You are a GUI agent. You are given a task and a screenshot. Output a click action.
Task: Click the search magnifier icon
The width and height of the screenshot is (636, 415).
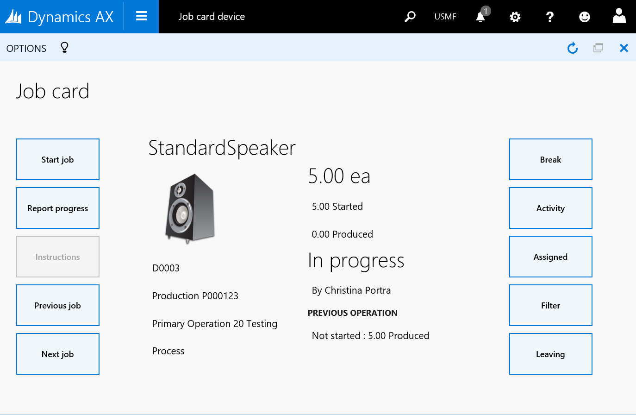pyautogui.click(x=410, y=17)
